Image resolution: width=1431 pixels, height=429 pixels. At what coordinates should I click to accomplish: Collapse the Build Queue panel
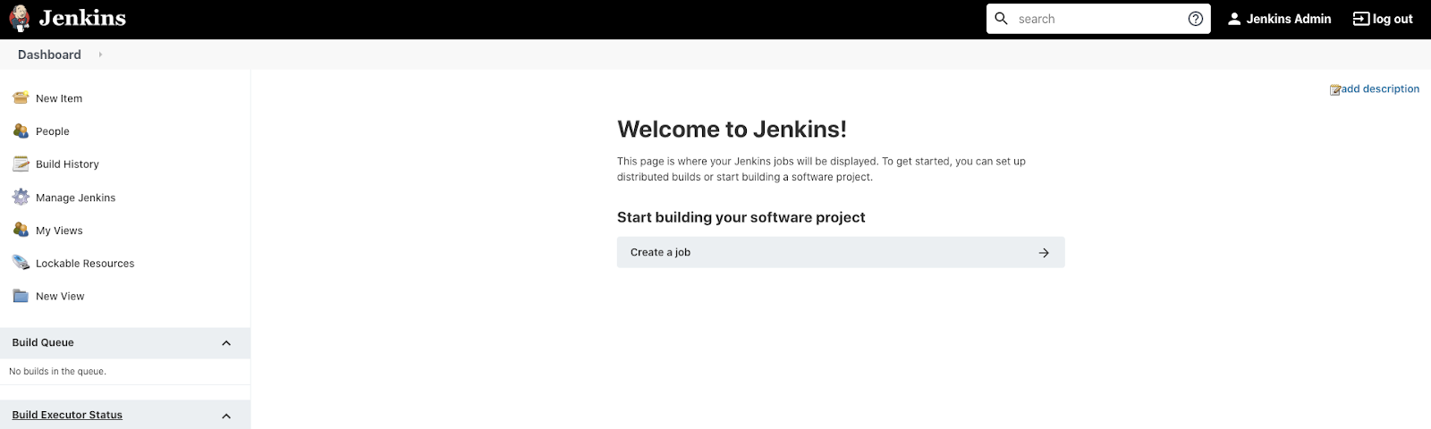(226, 343)
